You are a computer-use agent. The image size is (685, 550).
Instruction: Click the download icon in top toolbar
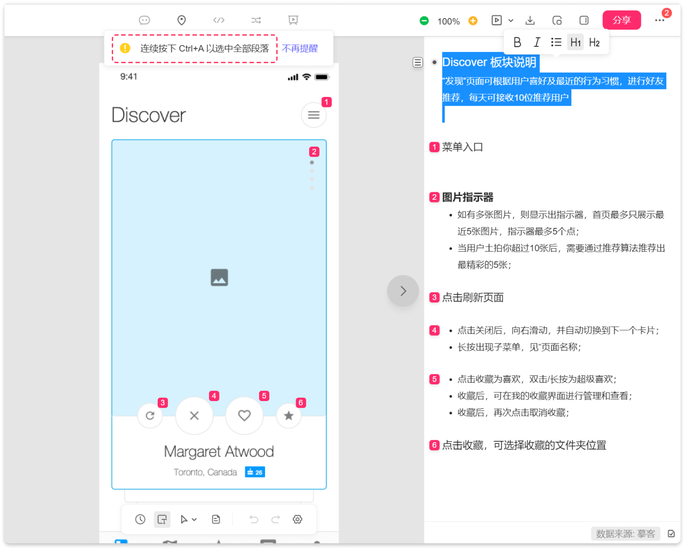pyautogui.click(x=530, y=20)
